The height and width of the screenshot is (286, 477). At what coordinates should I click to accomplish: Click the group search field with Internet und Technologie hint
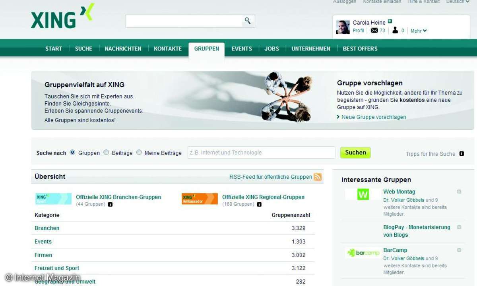click(x=262, y=153)
